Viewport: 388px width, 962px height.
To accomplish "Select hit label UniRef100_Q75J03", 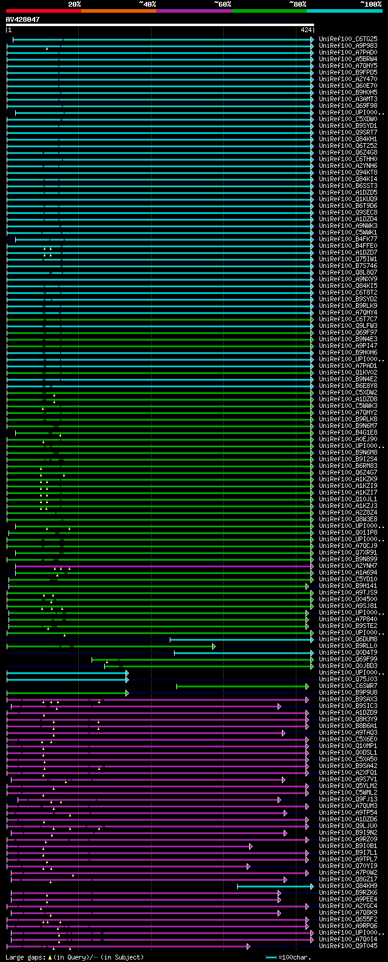I will pos(348,679).
